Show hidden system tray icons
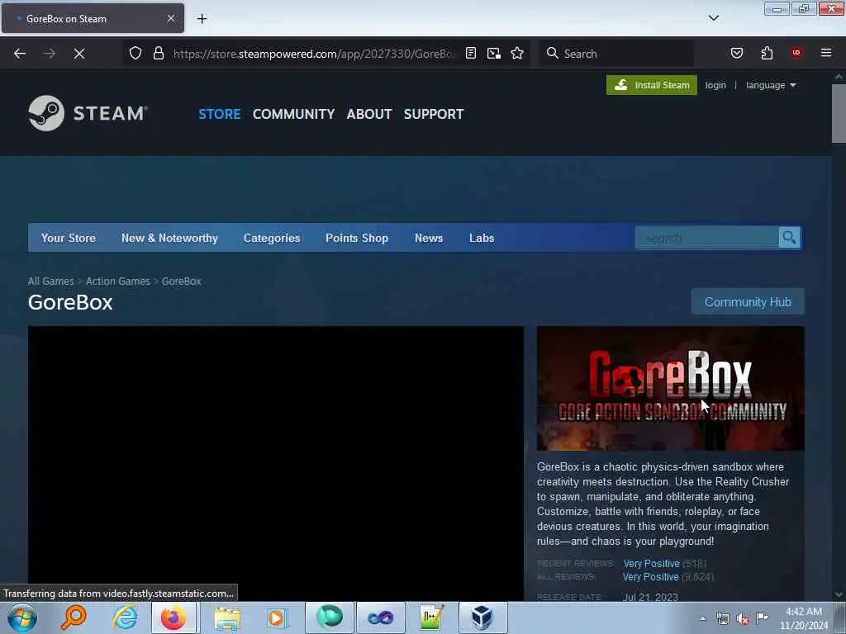This screenshot has height=634, width=846. click(x=702, y=619)
